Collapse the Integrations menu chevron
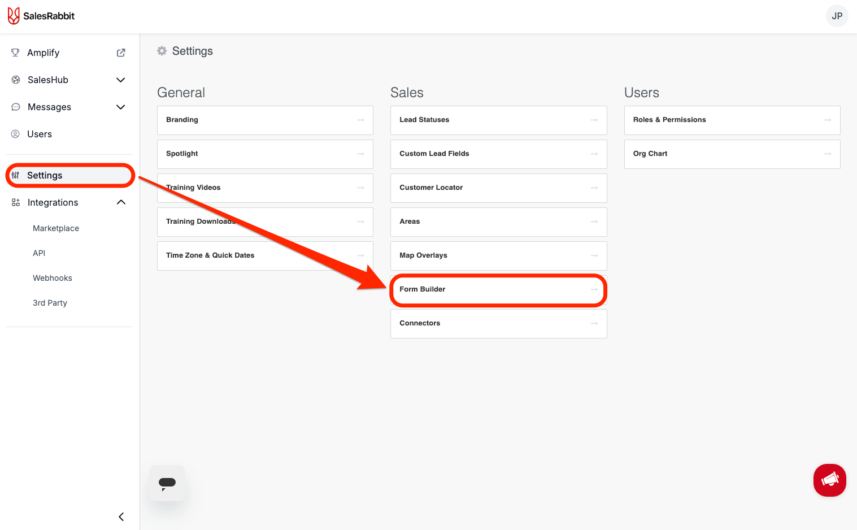Screen dimensions: 857x530 [121, 202]
